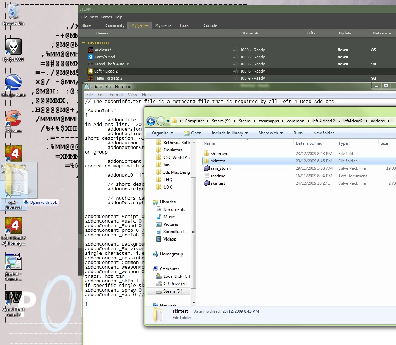
Task: Open the Recycle Bin desktop icon
Action: [13, 15]
